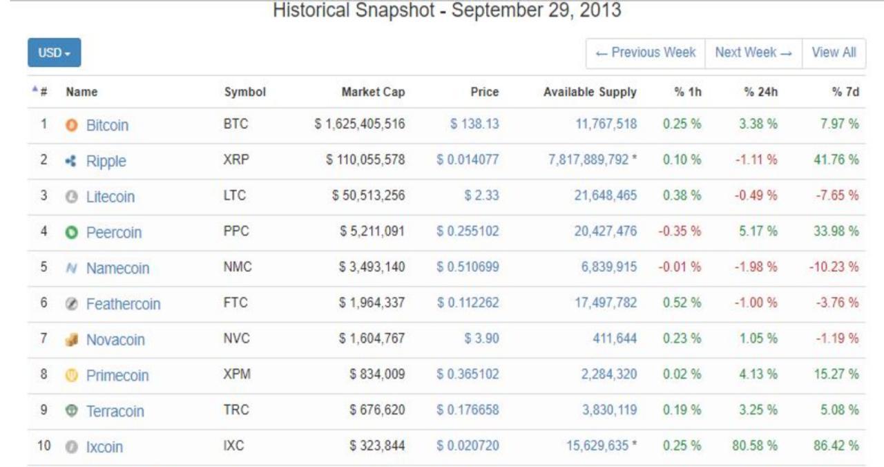Viewport: 884px width, 467px height.
Task: Open the Peercoin name link
Action: [113, 233]
